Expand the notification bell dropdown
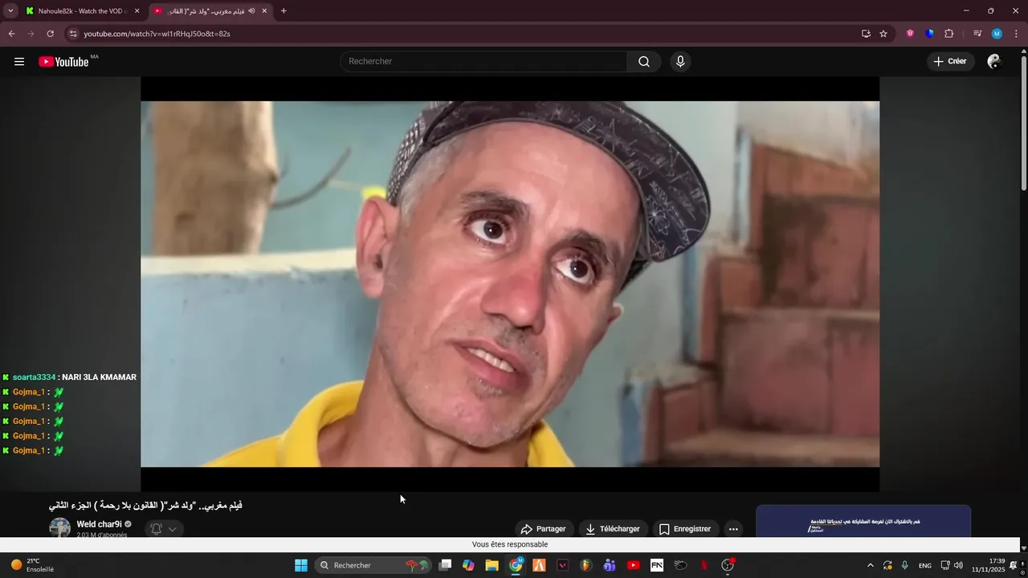1028x578 pixels. coord(165,529)
